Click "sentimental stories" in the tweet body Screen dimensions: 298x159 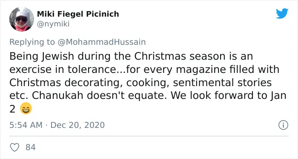[222, 83]
